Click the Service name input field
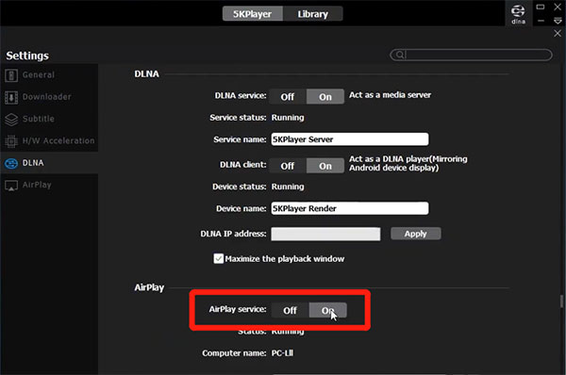Screen dimensions: 566x375 coord(350,139)
